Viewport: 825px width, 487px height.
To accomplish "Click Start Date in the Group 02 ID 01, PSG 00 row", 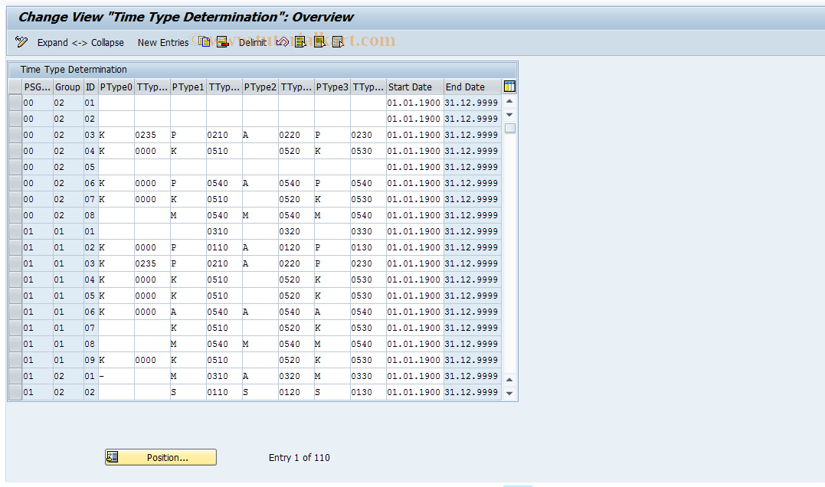I will (x=415, y=103).
